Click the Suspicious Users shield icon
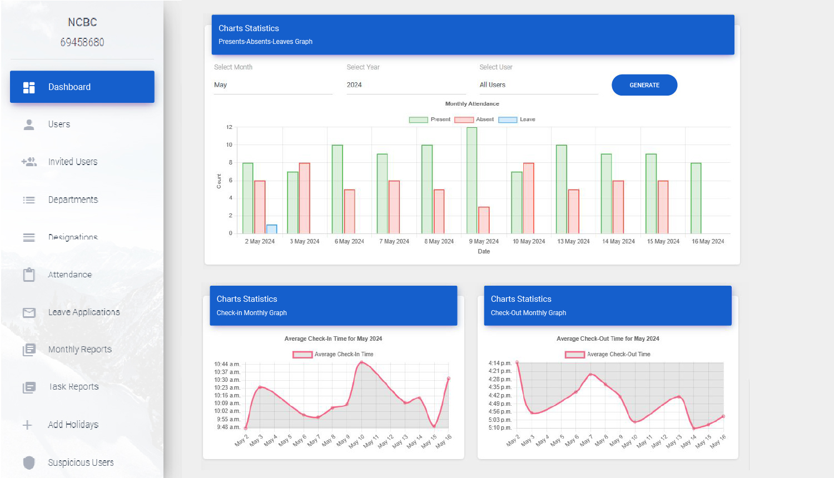This screenshot has width=834, height=478. pos(29,462)
